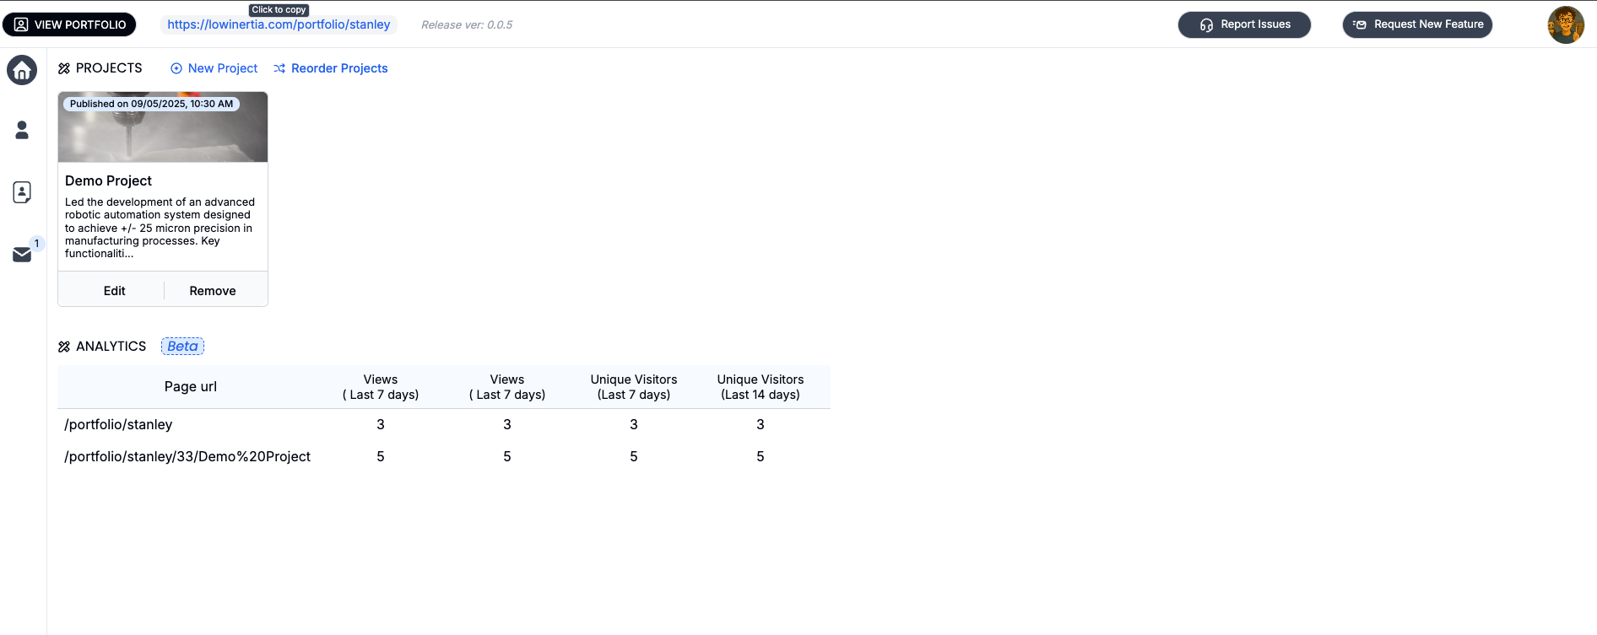Click the Unique Visitors Last 14 days header
The image size is (1597, 635).
(x=760, y=387)
